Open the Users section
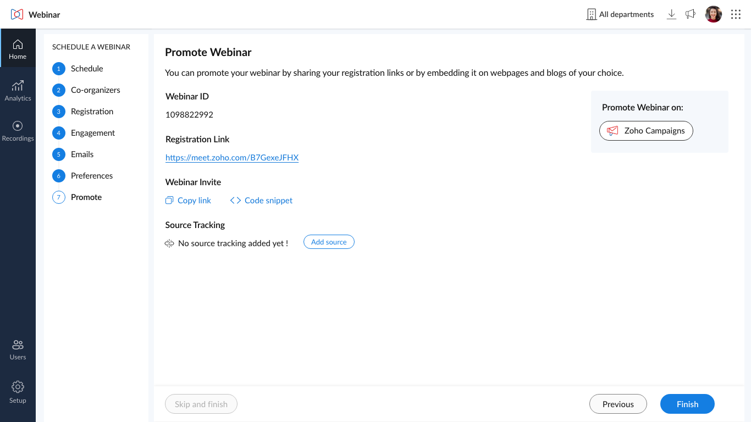 point(18,349)
